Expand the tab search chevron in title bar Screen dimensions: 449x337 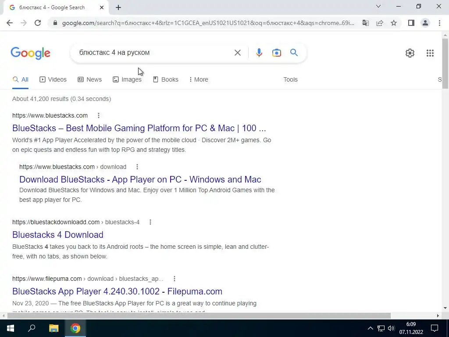tap(378, 6)
